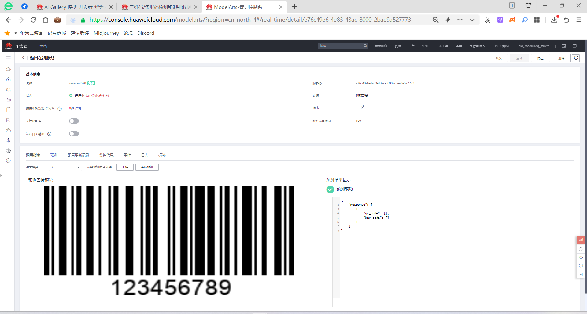Screen dimensions: 587x314
Task: Click the magnifier icon in console search box
Action: click(365, 46)
